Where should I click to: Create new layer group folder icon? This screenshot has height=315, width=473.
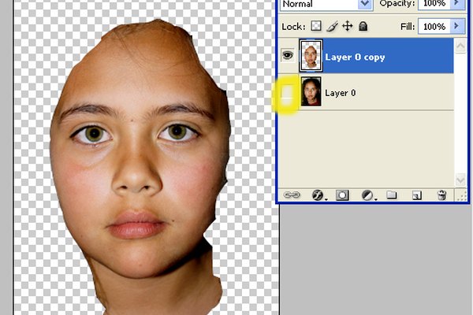[x=392, y=195]
